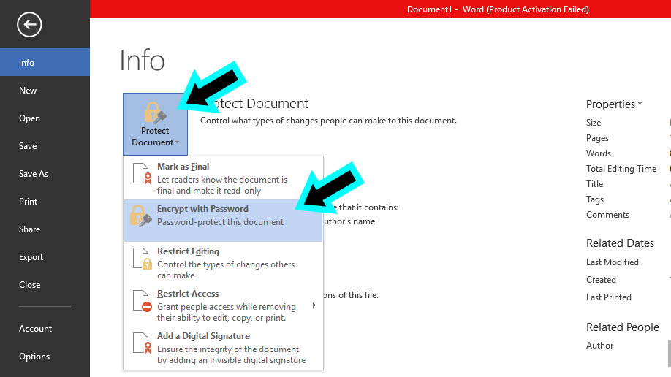Image resolution: width=671 pixels, height=377 pixels.
Task: Select Export in the backstage menu
Action: tap(31, 257)
